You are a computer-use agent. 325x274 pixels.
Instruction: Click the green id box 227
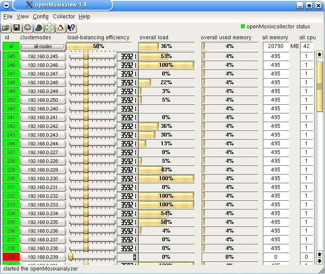pos(11,152)
